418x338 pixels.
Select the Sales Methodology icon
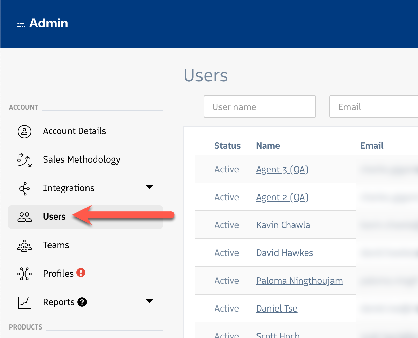coord(24,159)
